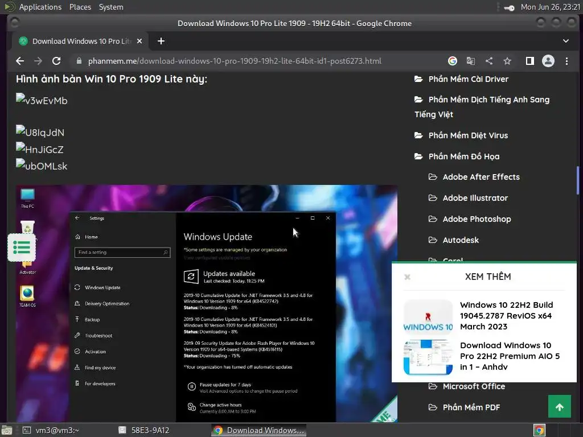Image resolution: width=583 pixels, height=437 pixels.
Task: Open Phần Mềm Diệt Virus category
Action: click(468, 135)
